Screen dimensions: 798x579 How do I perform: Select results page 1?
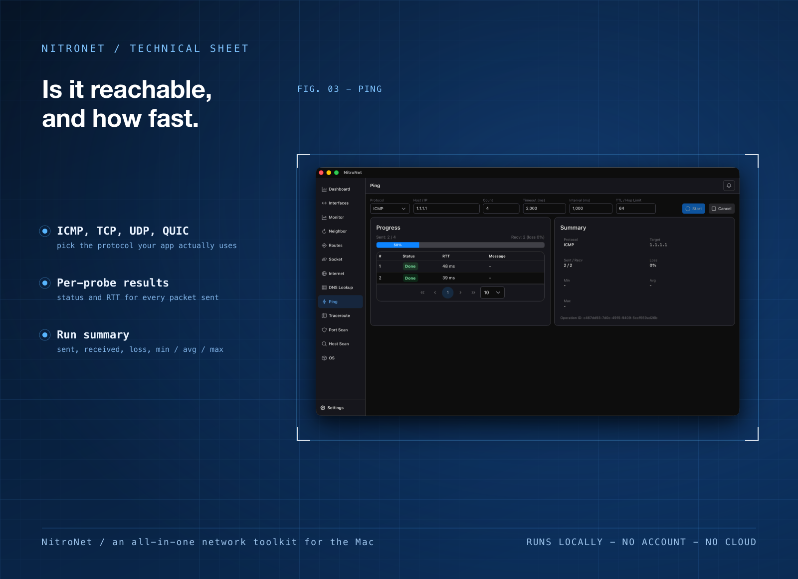click(x=448, y=292)
